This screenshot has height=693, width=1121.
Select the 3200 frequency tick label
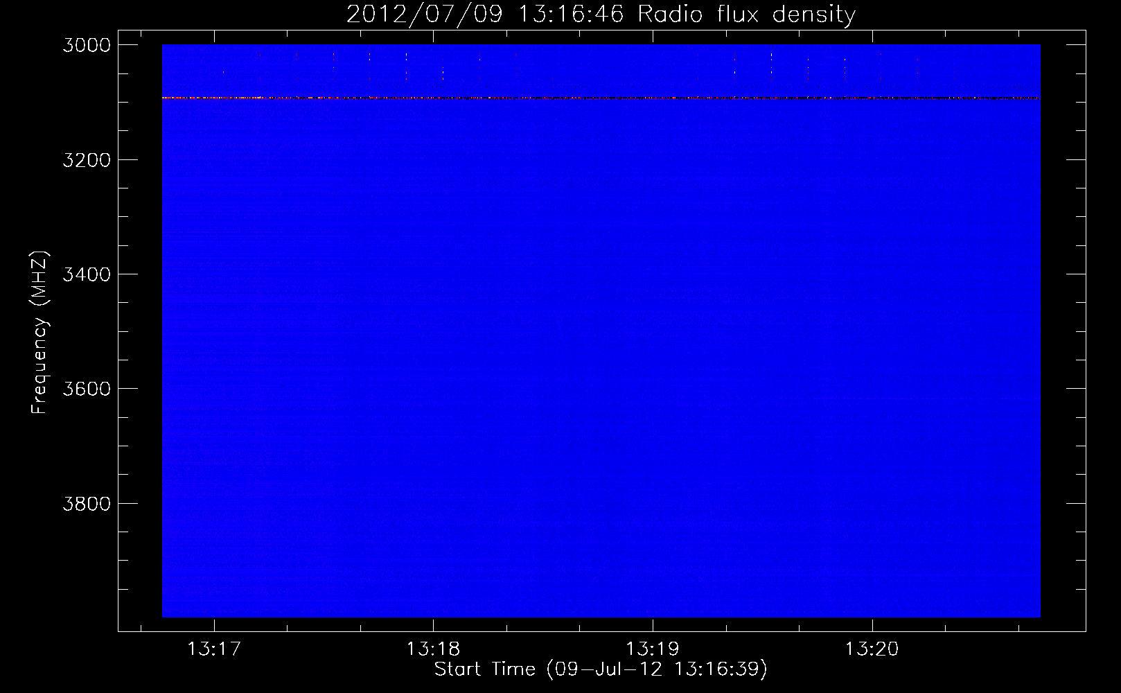point(87,160)
